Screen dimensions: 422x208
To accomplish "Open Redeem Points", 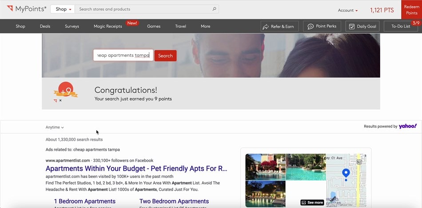I will tap(411, 10).
